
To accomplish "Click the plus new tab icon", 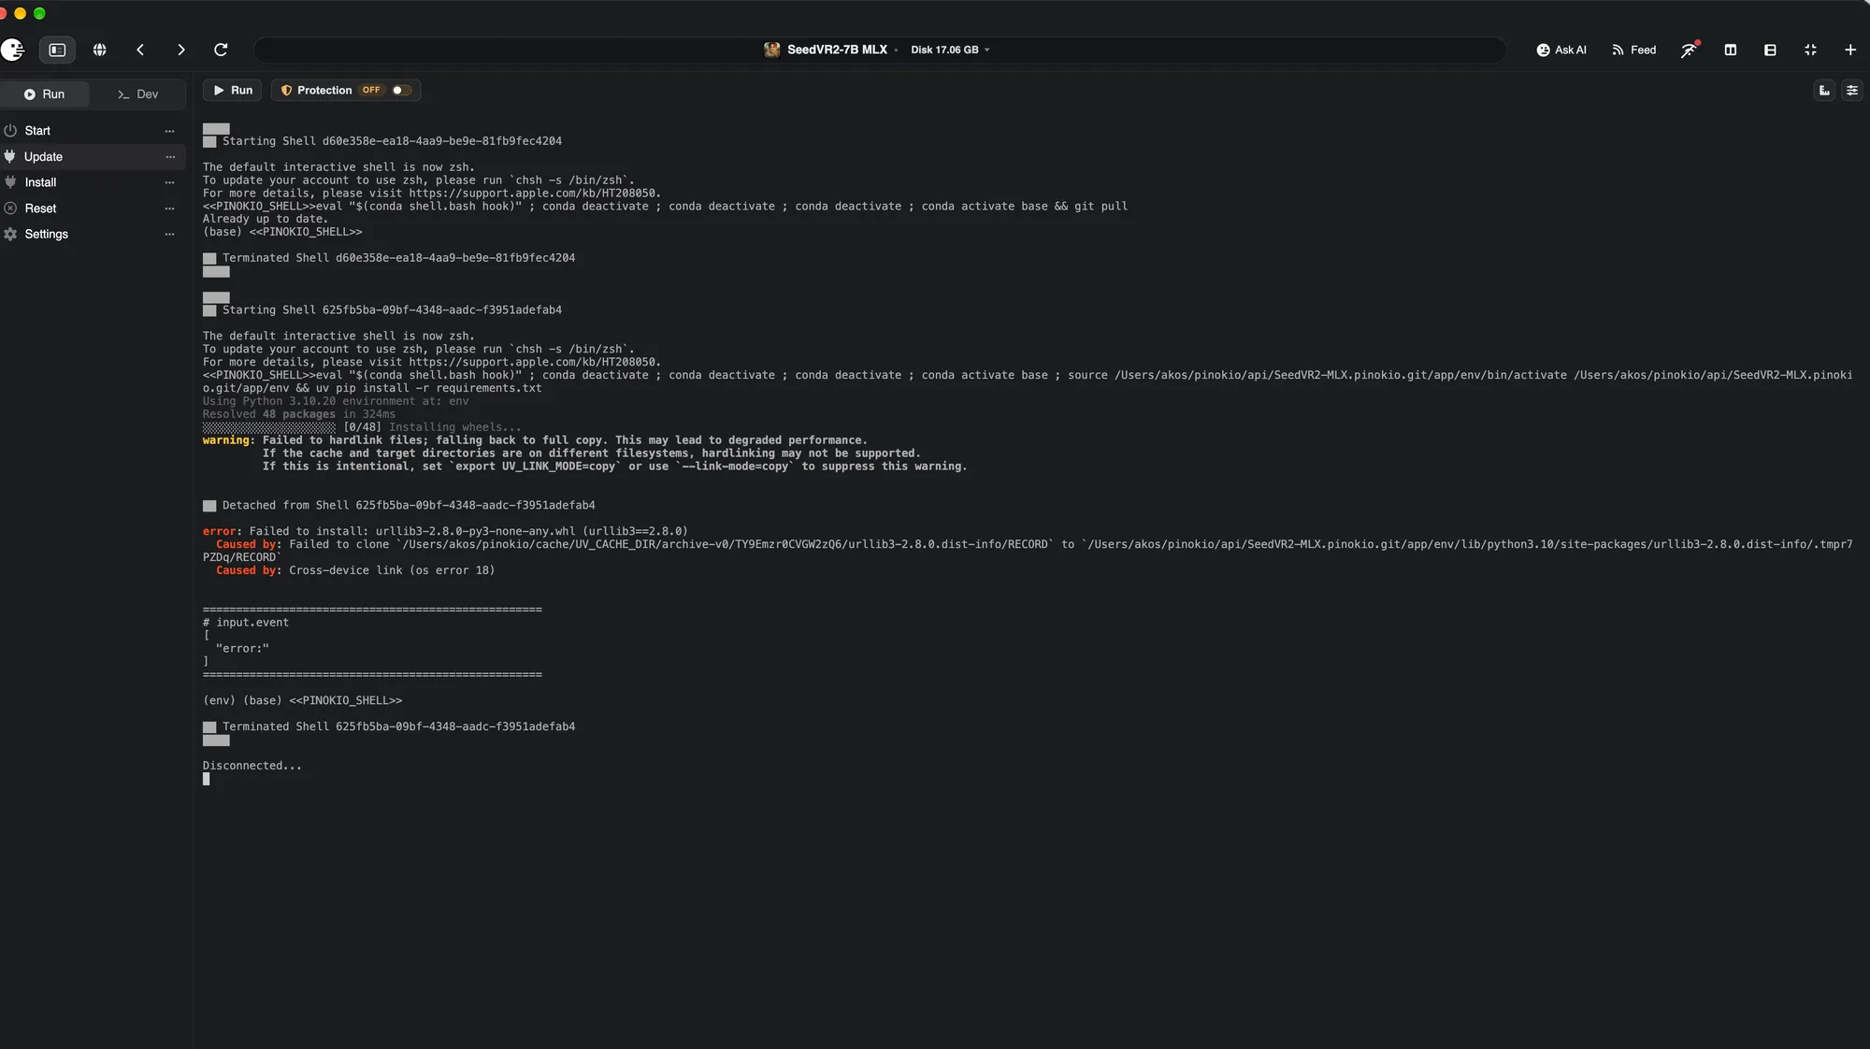I will pyautogui.click(x=1850, y=50).
